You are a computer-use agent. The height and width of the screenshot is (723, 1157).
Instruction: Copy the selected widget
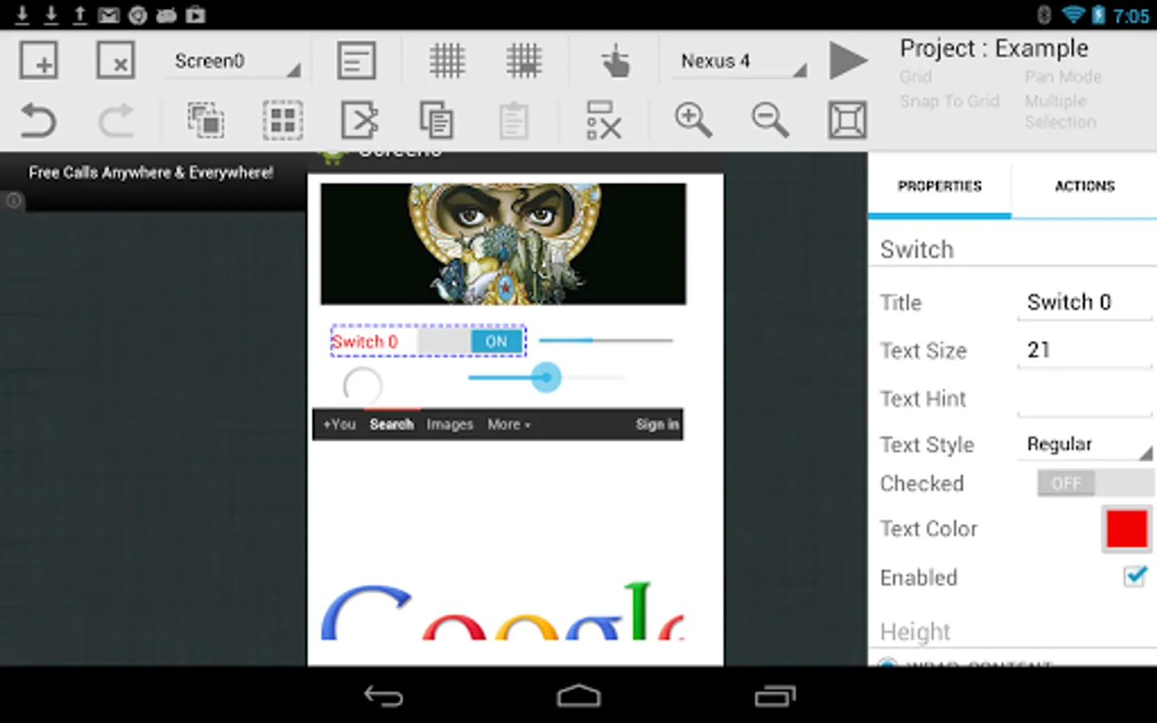[436, 120]
